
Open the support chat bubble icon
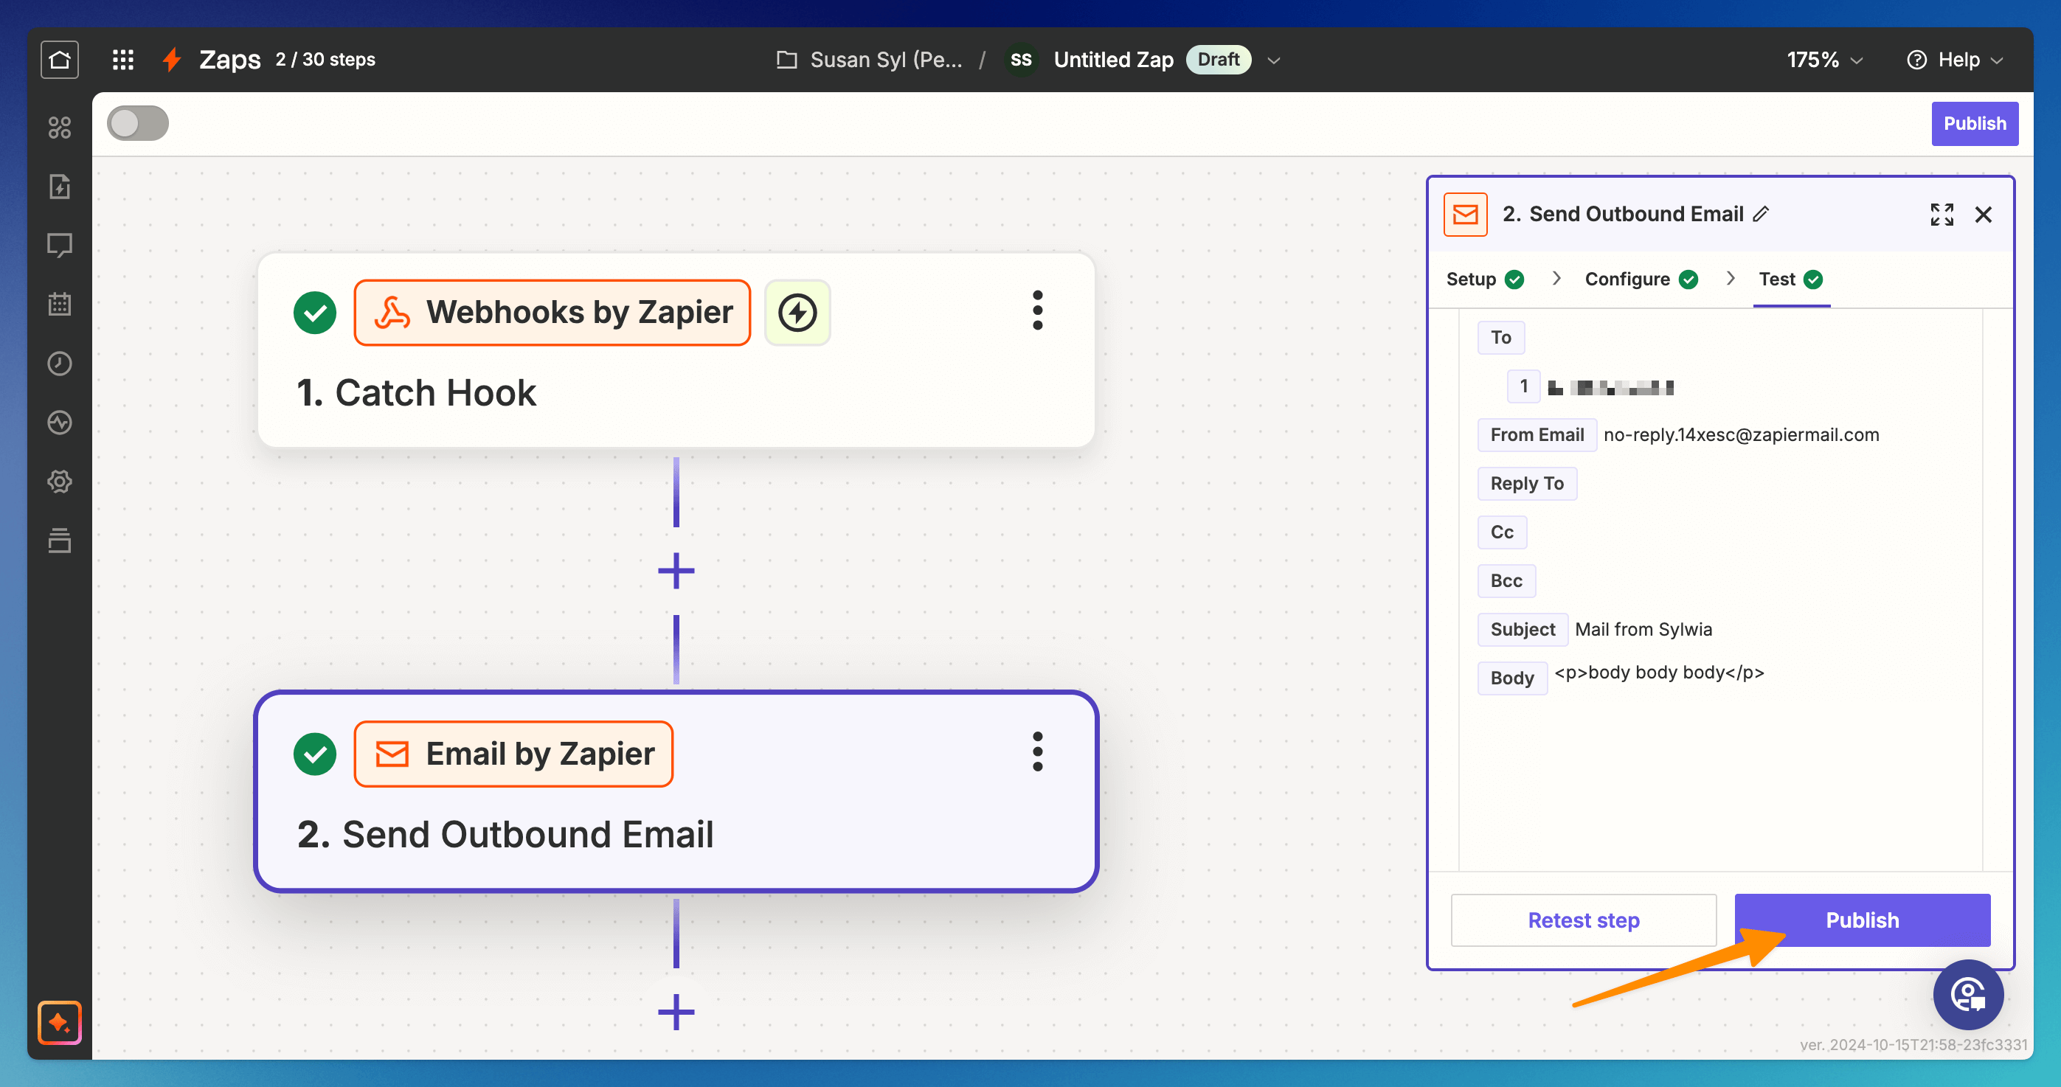tap(1967, 994)
